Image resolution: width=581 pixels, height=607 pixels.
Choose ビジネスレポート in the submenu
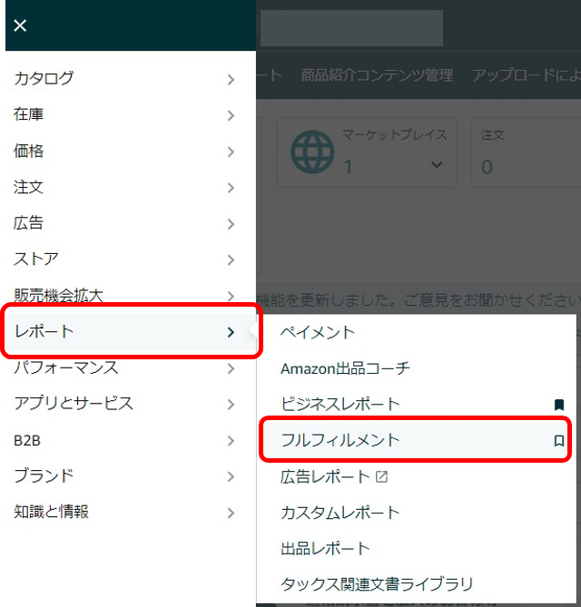pyautogui.click(x=340, y=405)
